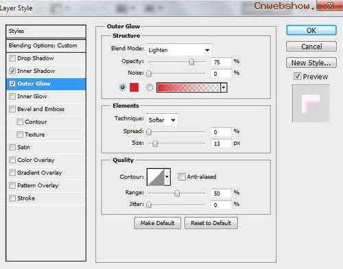Select the gradient radio button
This screenshot has height=269, width=343.
pos(150,87)
